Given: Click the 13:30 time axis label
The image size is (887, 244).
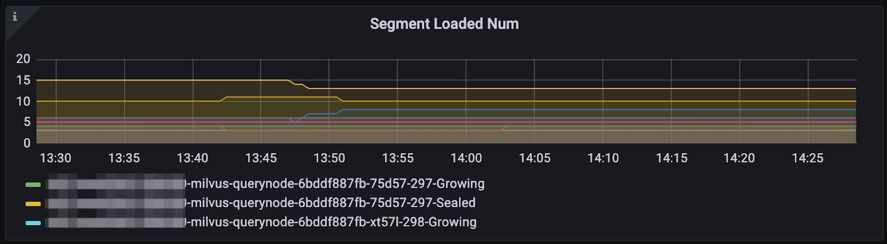Looking at the screenshot, I should click(x=56, y=158).
